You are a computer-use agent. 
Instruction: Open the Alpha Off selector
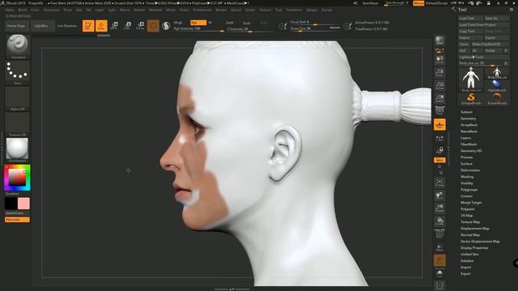point(18,98)
